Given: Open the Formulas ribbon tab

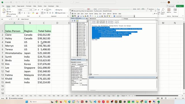Looking at the screenshot, I should pos(29,6).
